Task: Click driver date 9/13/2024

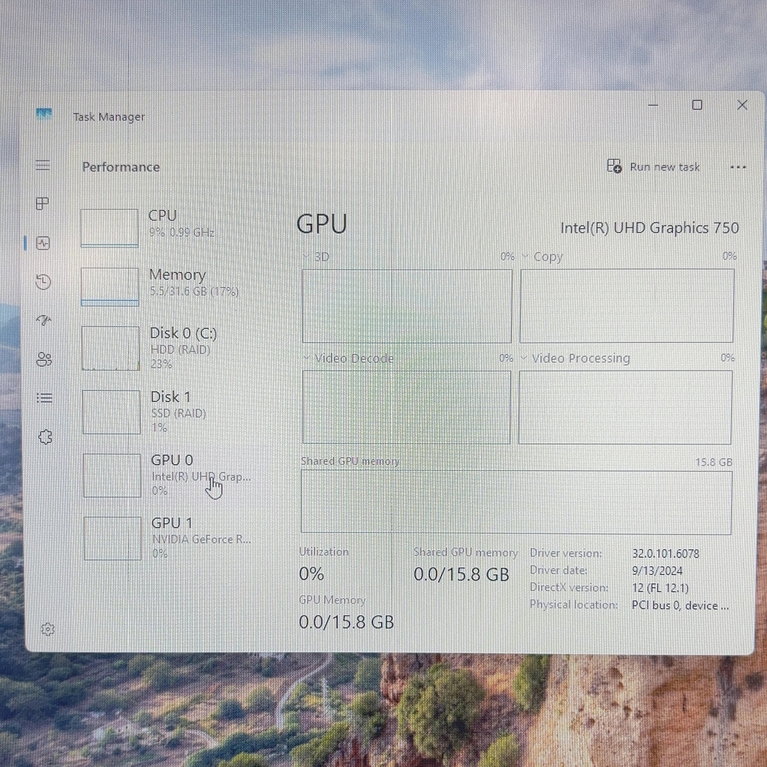Action: [x=657, y=571]
